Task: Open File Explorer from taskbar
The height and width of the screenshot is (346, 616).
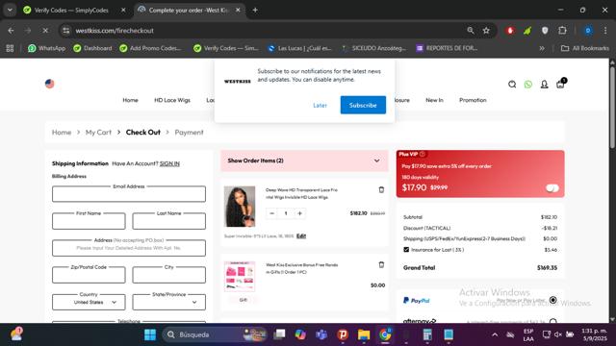Action: [364, 334]
